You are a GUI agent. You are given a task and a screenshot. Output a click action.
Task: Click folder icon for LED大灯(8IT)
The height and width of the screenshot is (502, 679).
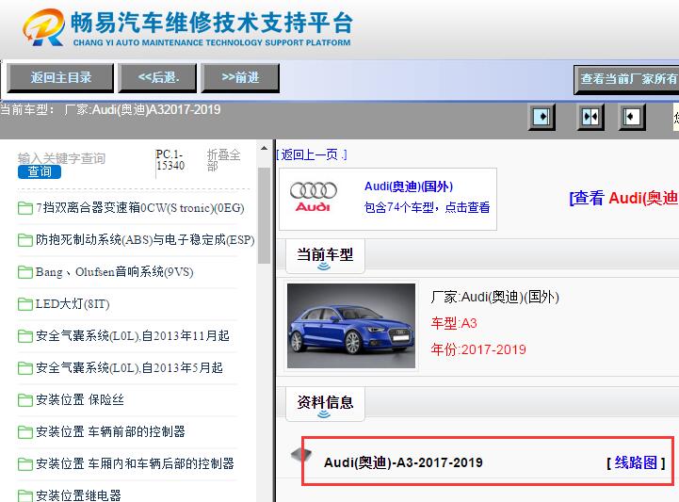[25, 304]
